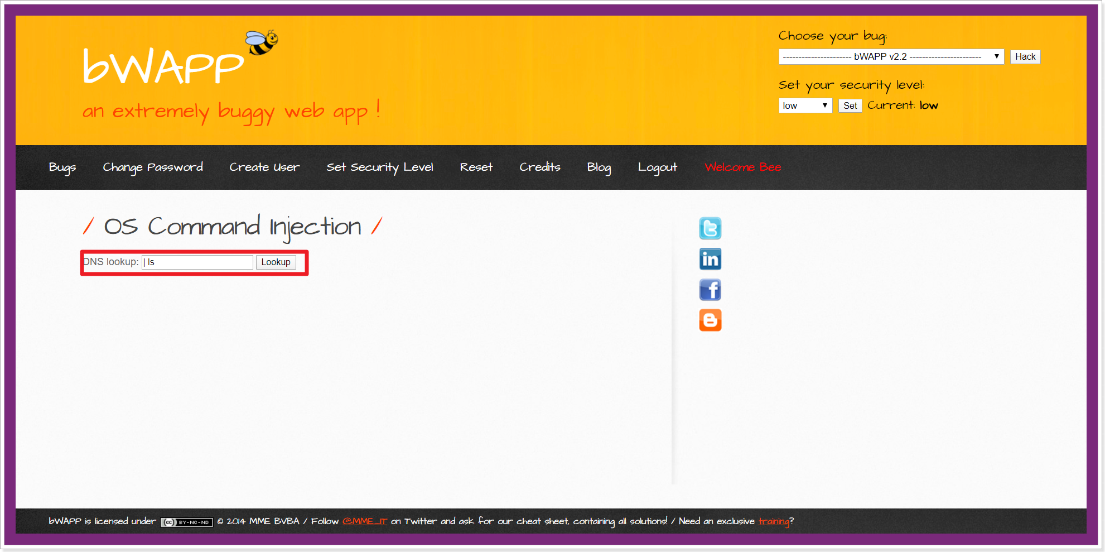Click the bee mascot logo
The image size is (1105, 552).
262,42
